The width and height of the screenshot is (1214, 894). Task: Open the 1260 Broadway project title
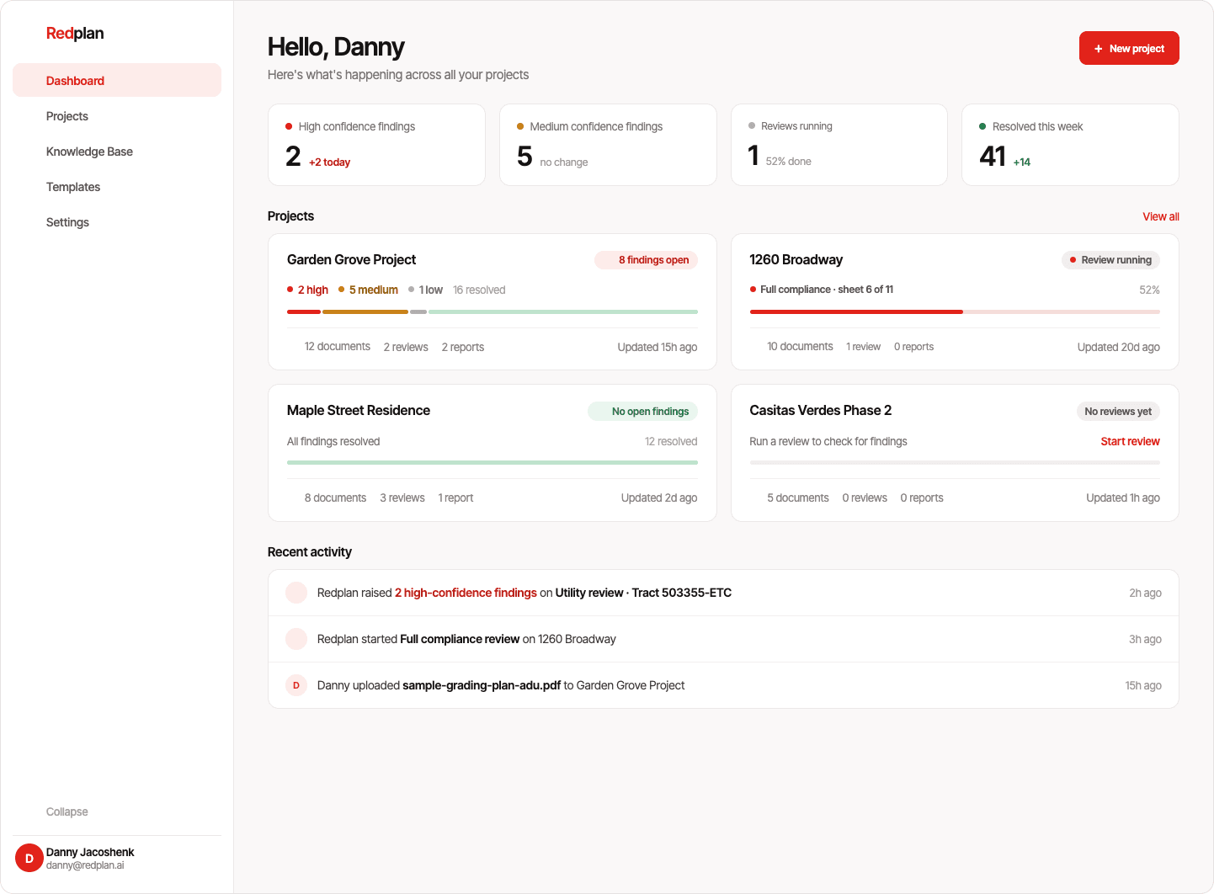click(796, 259)
